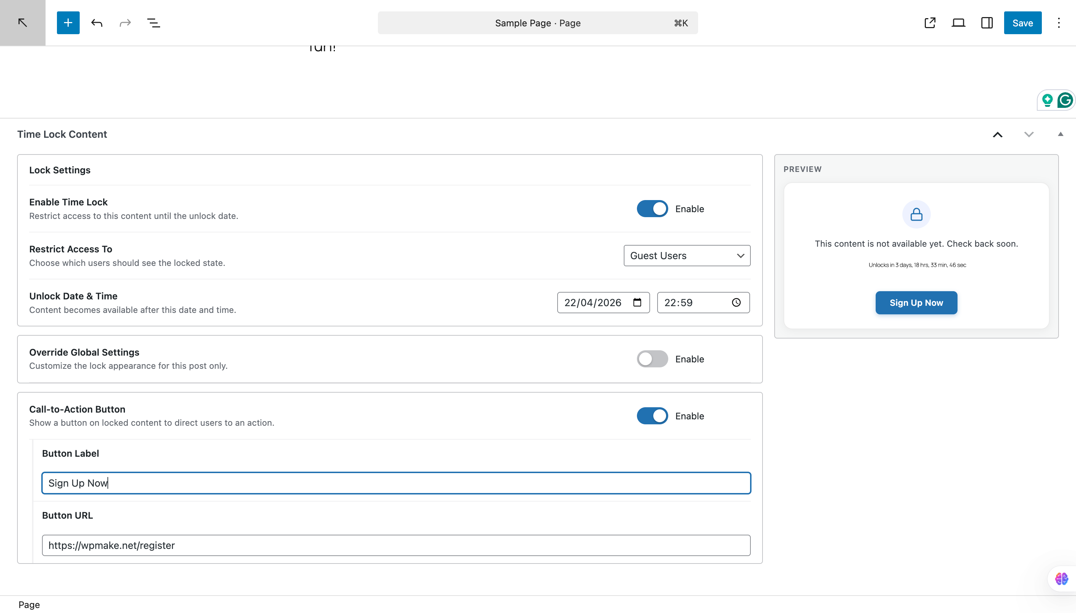Click the undo arrow in the toolbar
Viewport: 1076px width, 613px height.
(x=96, y=23)
